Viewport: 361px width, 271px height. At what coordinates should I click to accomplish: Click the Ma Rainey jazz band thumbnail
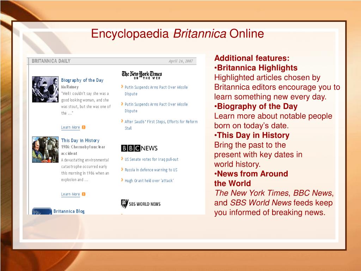[45, 89]
